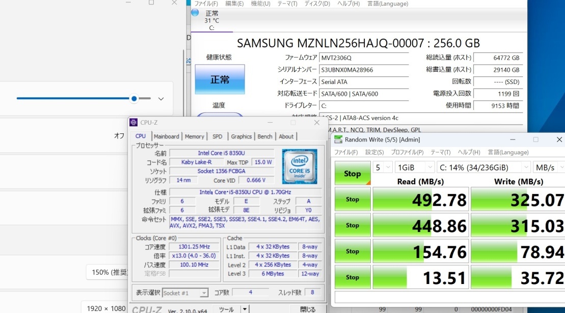Open the テーマ(T) menu in CrystalDiskInfo
Viewport: 565px width, 313px height.
pyautogui.click(x=287, y=4)
